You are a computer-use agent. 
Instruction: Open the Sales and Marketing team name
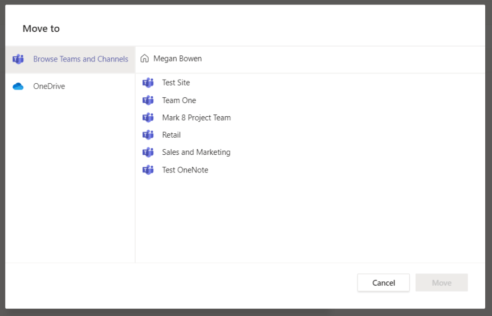coord(196,153)
